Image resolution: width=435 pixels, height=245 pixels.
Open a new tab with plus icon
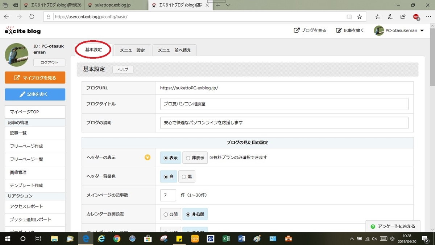(218, 5)
